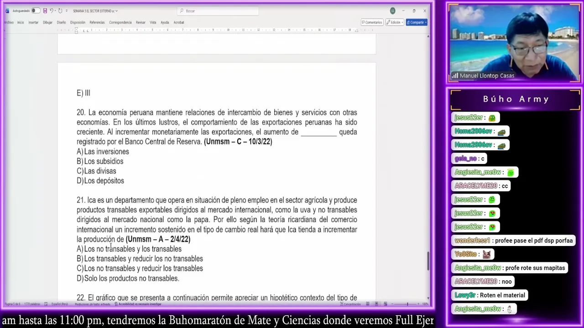The image size is (584, 328).
Task: Select Read Mode view icon
Action: click(x=367, y=304)
